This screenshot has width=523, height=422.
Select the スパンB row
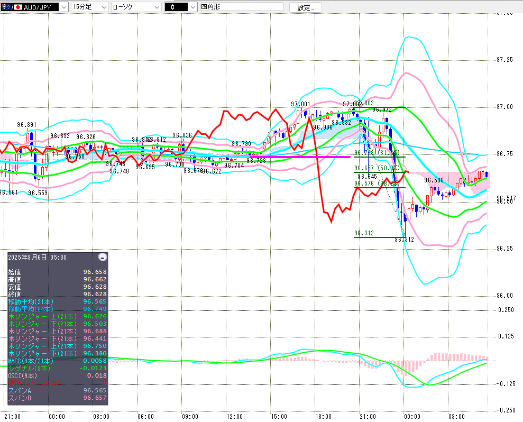57,398
